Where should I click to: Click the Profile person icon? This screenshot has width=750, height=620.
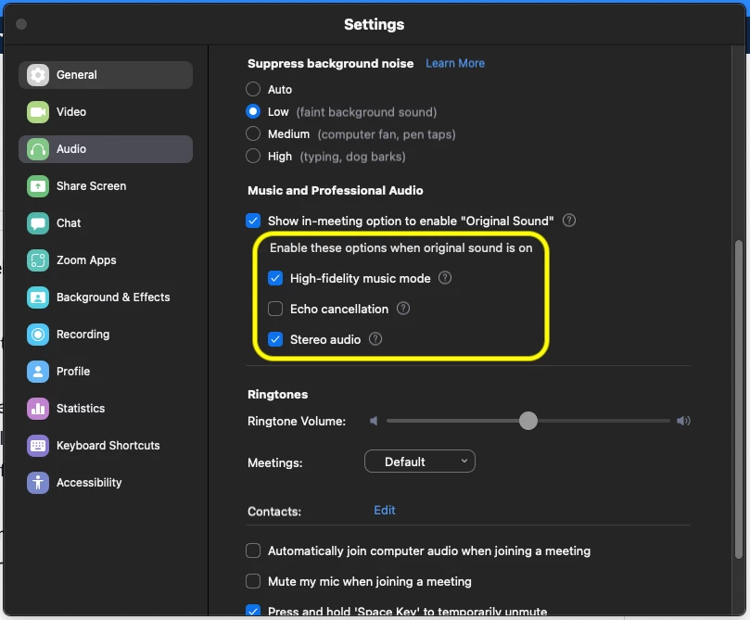coord(38,372)
